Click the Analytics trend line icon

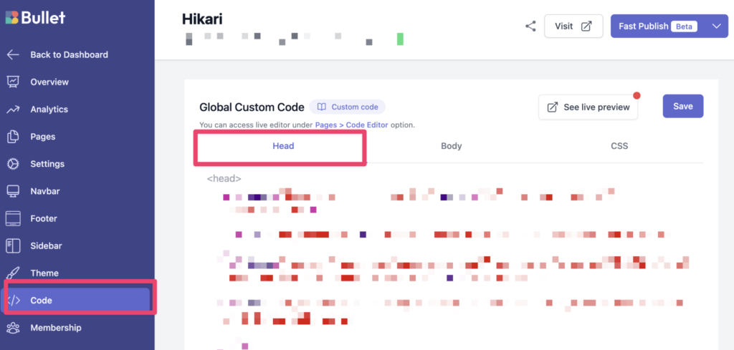[13, 110]
